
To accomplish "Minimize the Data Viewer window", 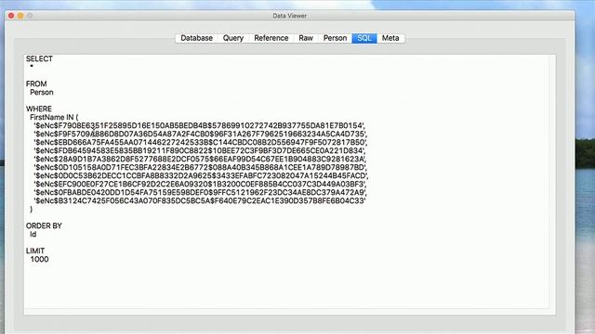I will [x=20, y=16].
